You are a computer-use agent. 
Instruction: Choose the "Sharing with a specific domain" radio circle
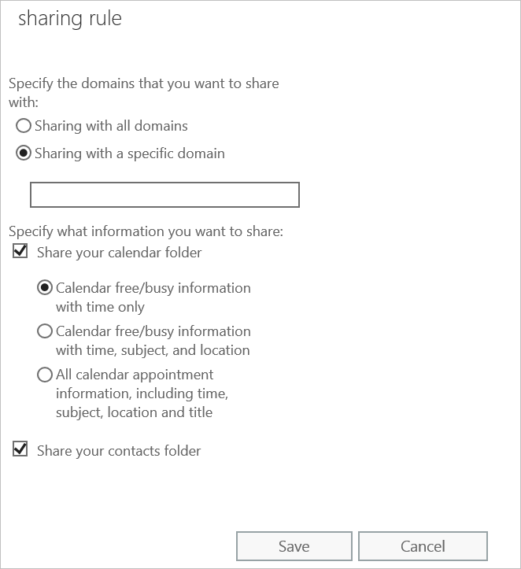coord(24,153)
